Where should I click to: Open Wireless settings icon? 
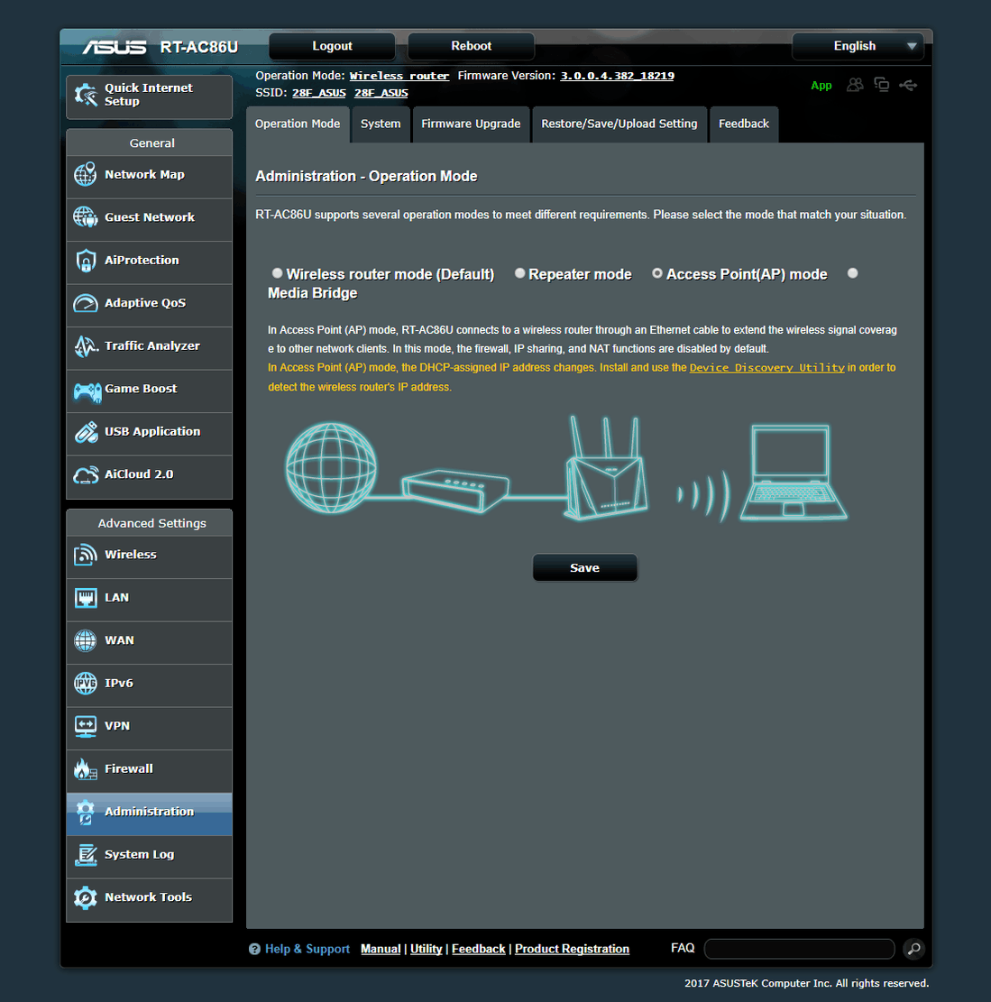point(86,555)
